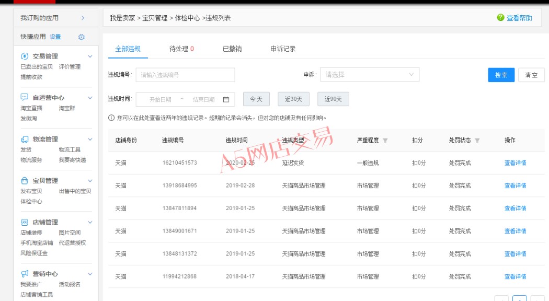Click the green help question icon
The width and height of the screenshot is (549, 301).
point(501,17)
